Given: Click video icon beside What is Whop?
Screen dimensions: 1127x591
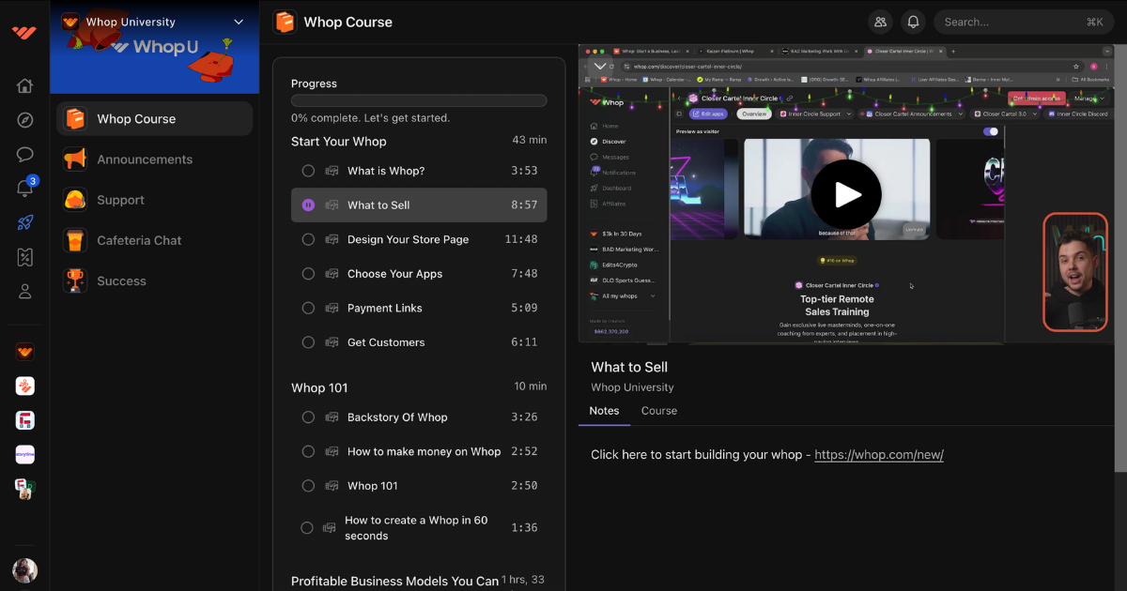Looking at the screenshot, I should click(x=332, y=171).
